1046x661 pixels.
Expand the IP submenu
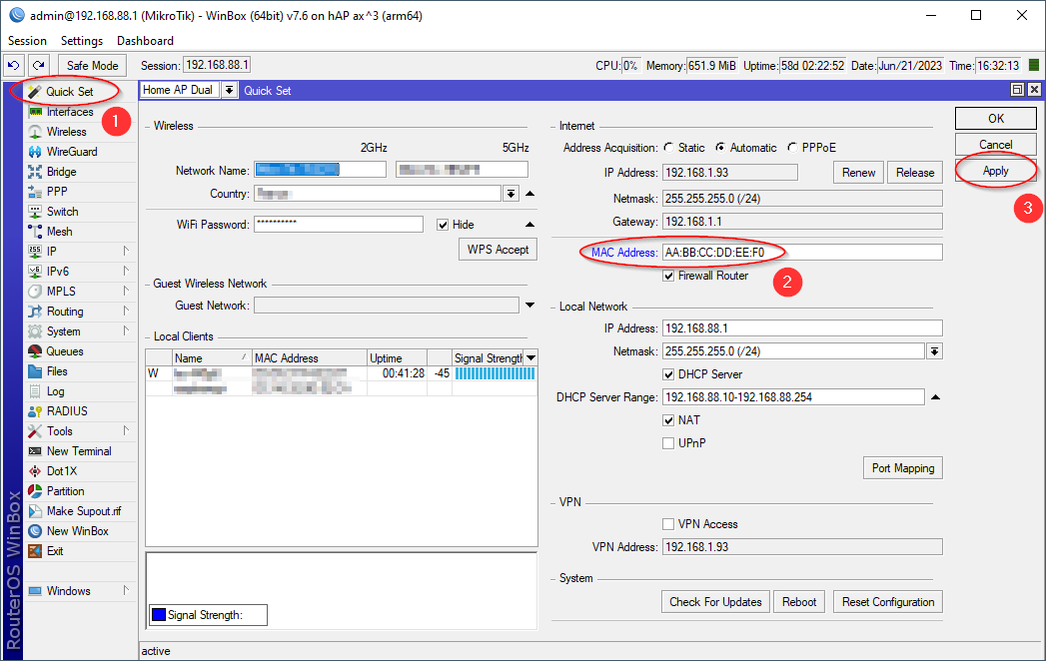coord(126,252)
